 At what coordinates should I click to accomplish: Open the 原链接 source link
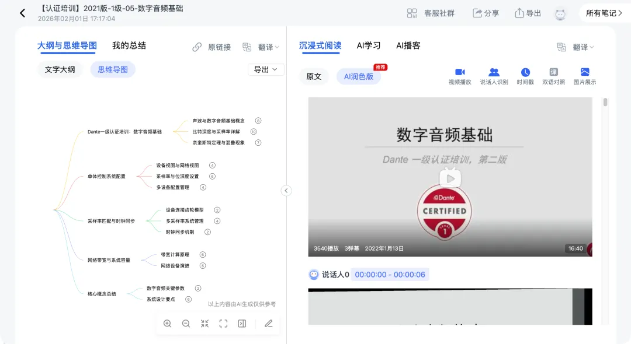[212, 47]
